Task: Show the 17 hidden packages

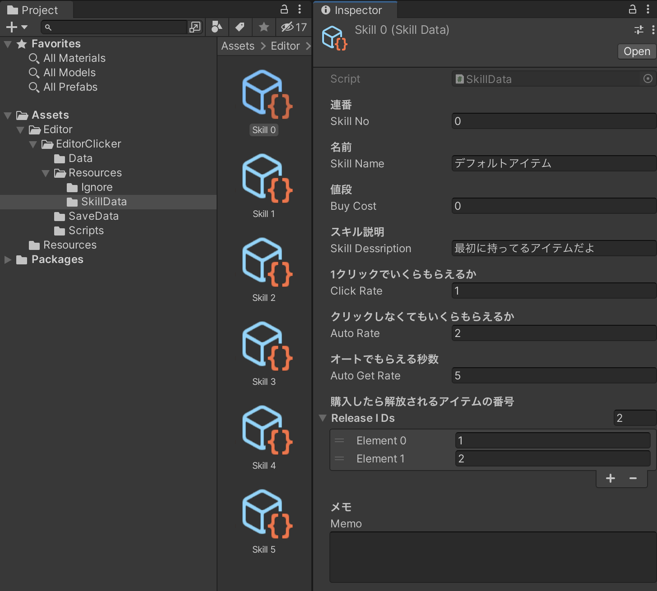Action: pos(293,27)
